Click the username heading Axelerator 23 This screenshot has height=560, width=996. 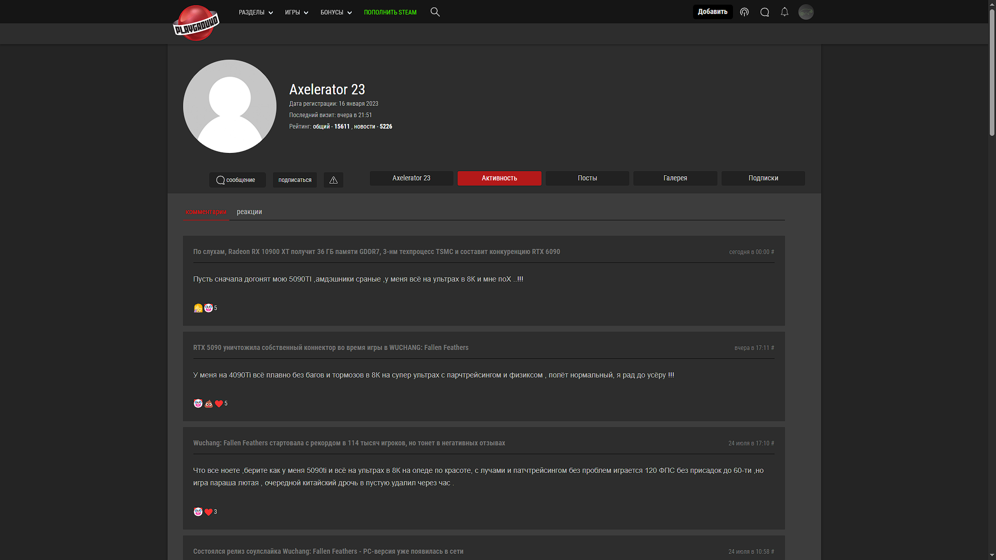[x=327, y=90]
